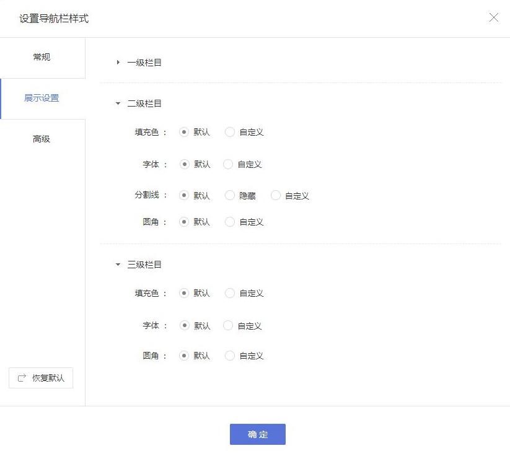Select 隐藏 for the 分割线 setting

[229, 195]
